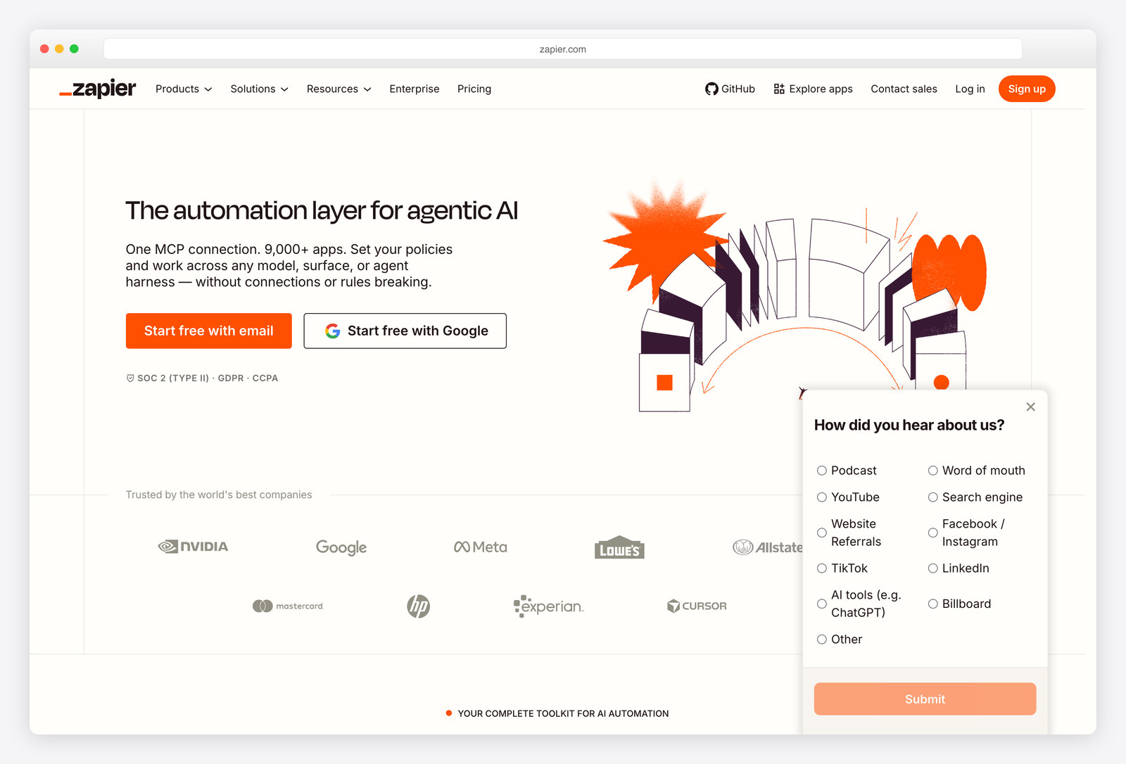Click 'YOUR COMPLETE TOOLKIT FOR AI AUTOMATION' label
Screen dimensions: 1126x764
[x=563, y=713]
